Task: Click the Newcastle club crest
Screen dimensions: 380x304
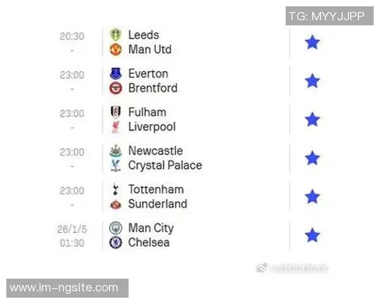Action: click(115, 151)
